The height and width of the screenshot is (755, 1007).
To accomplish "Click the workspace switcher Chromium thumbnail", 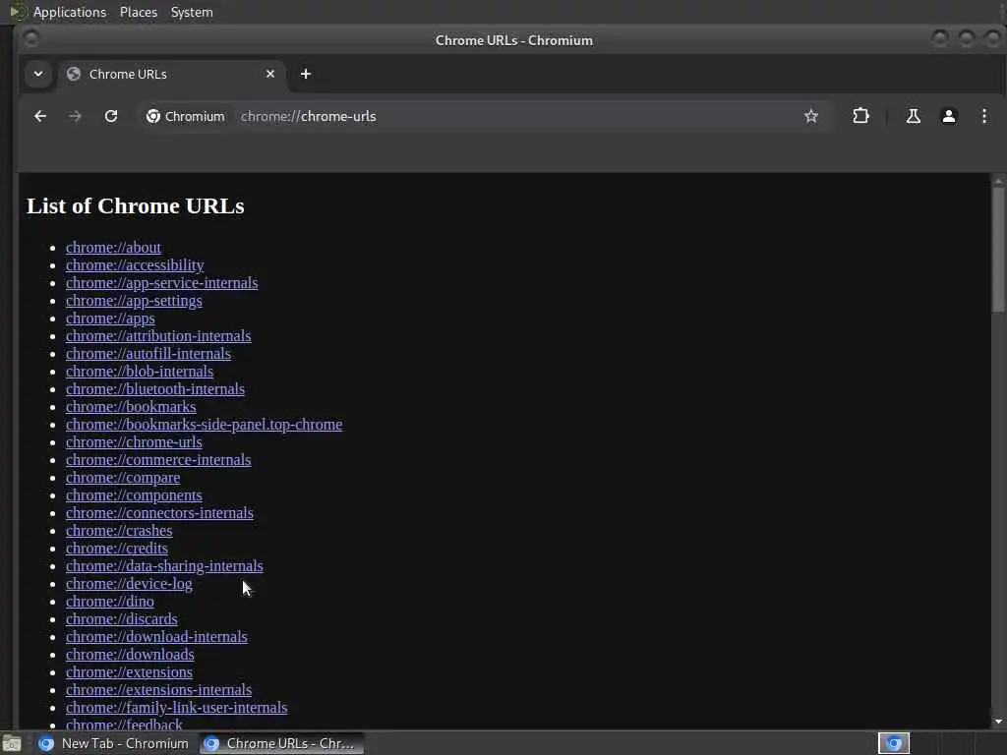I will (x=893, y=743).
